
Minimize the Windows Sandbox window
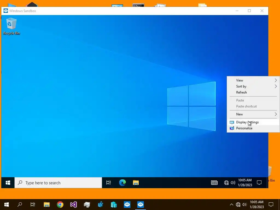pyautogui.click(x=237, y=11)
